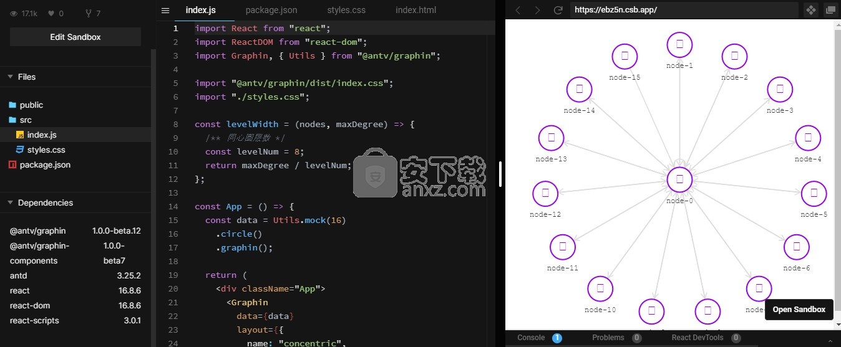Click the browser back arrow in preview
This screenshot has width=841, height=347.
click(x=518, y=10)
